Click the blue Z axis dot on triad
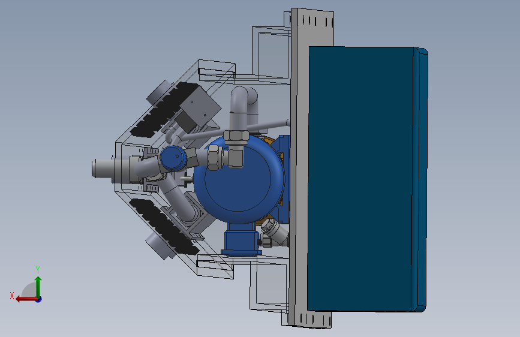520x337 pixels. (x=39, y=299)
